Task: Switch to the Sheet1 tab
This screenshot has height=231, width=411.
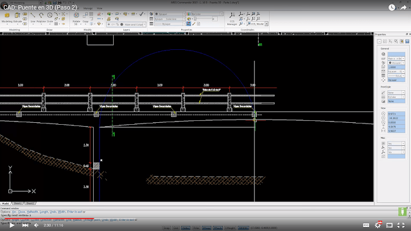Action: [x=17, y=203]
